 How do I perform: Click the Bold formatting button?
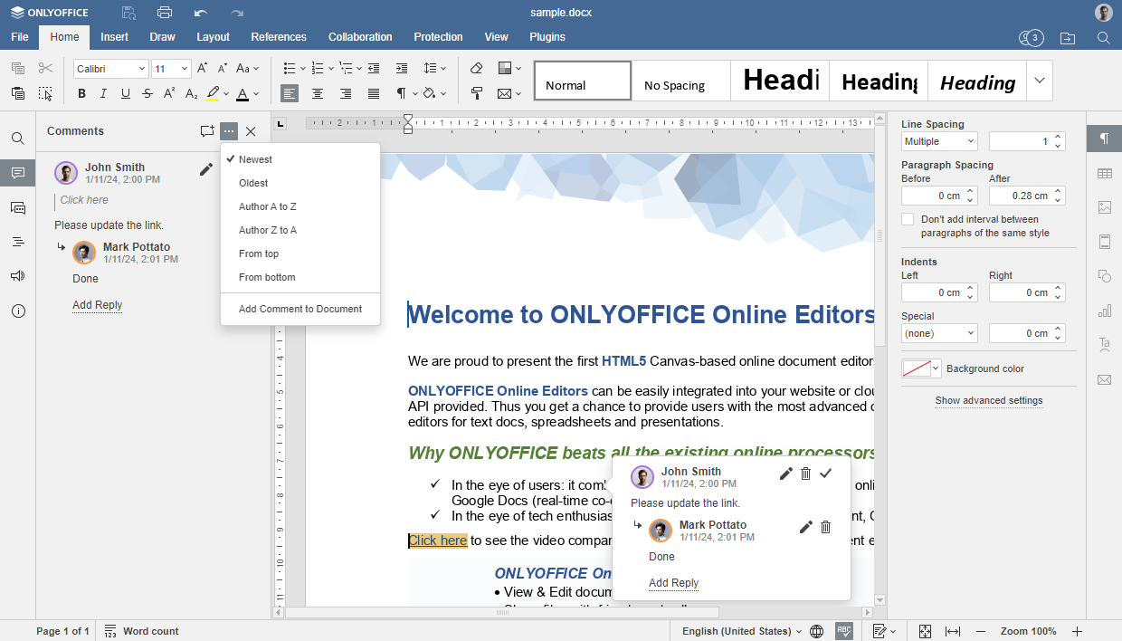81,93
